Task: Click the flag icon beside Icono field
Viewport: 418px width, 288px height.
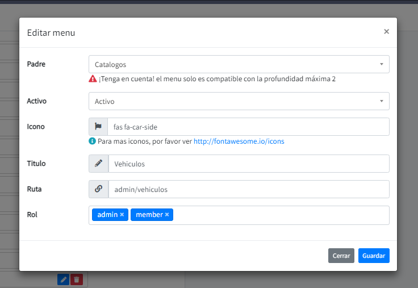Action: coord(98,127)
